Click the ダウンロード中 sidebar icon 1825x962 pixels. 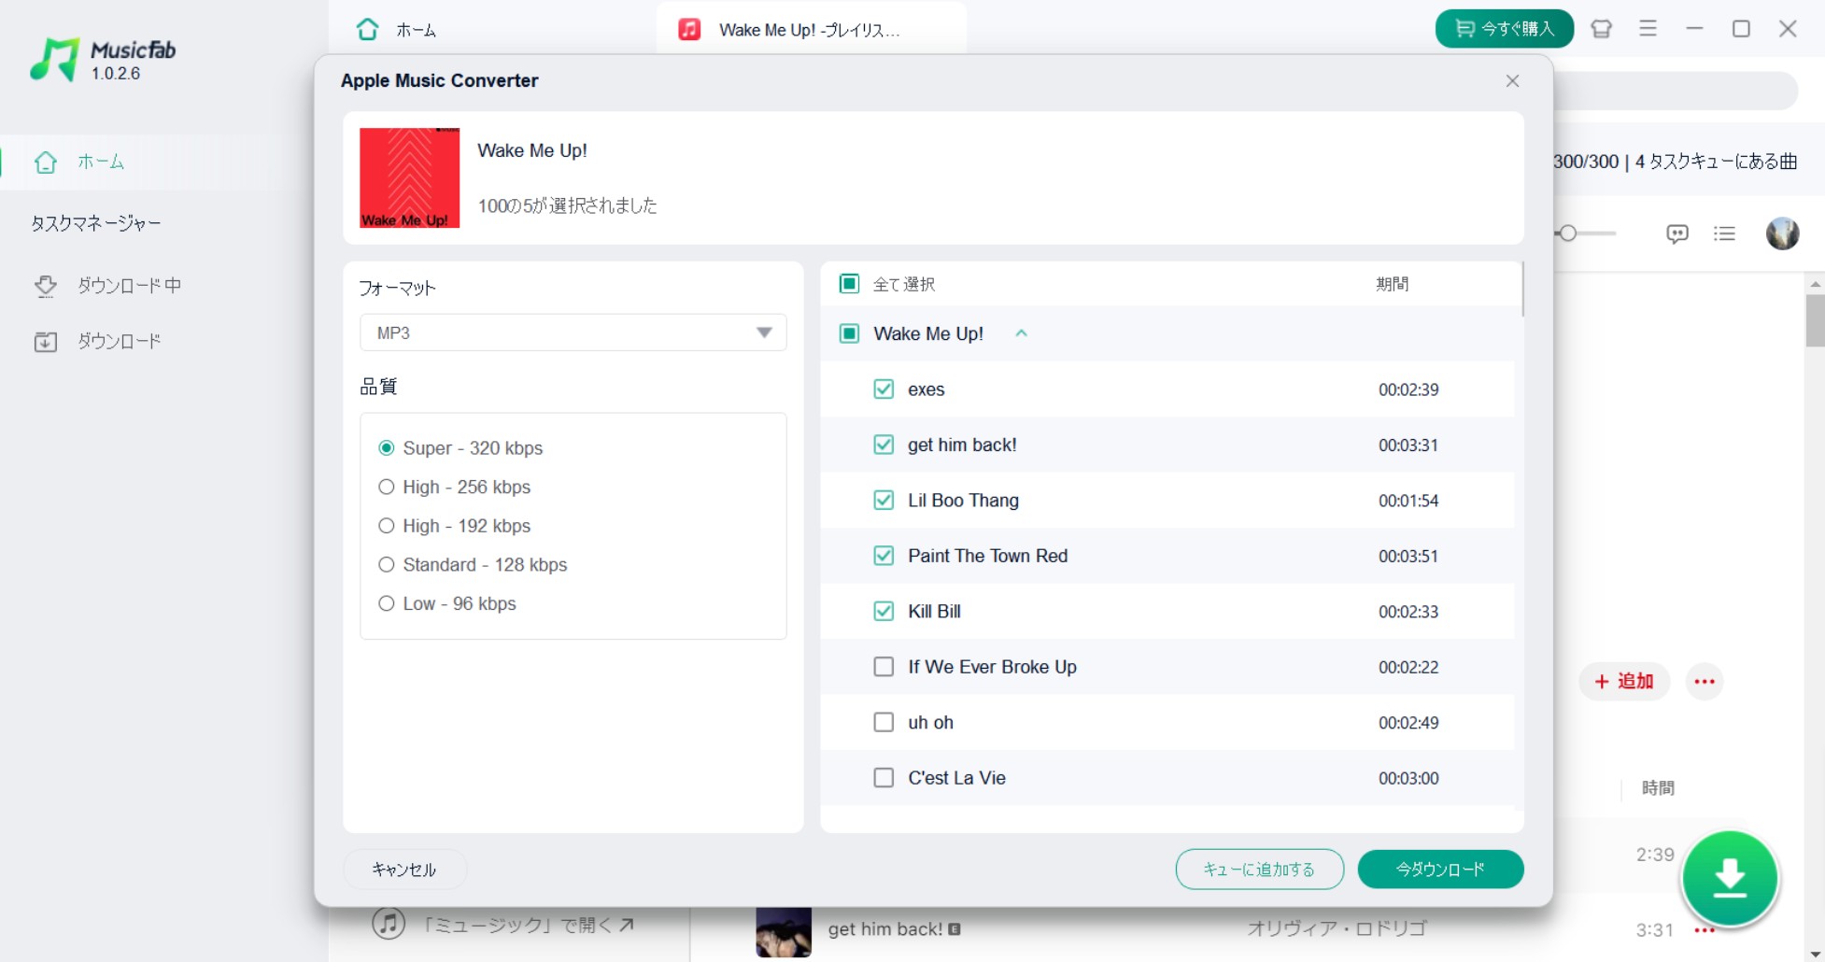[x=46, y=286]
